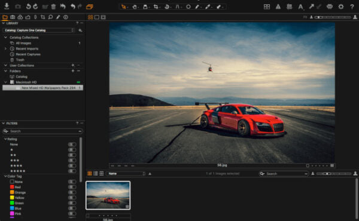Collapse the Rating filter group
Image resolution: width=359 pixels, height=221 pixels.
[x=5, y=139]
